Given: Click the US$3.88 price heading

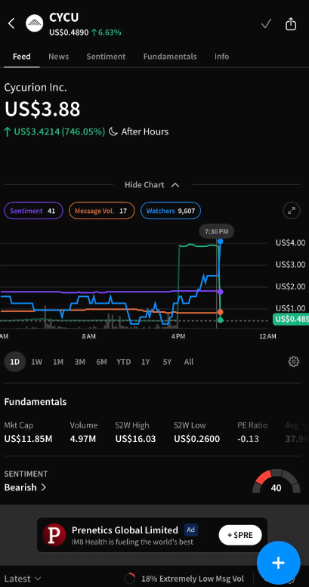Looking at the screenshot, I should [x=42, y=109].
